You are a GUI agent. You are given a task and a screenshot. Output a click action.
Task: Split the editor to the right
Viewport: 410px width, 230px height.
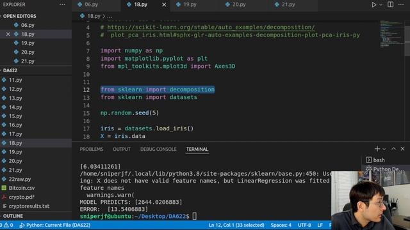(x=390, y=4)
